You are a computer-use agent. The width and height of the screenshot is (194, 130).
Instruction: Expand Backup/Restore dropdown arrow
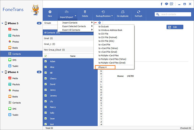pyautogui.click(x=112, y=16)
